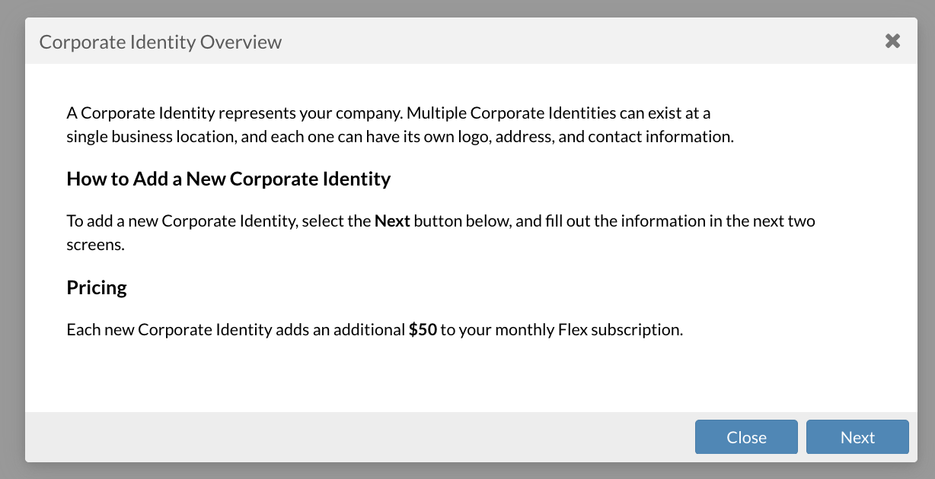Click the Next button

(x=857, y=437)
